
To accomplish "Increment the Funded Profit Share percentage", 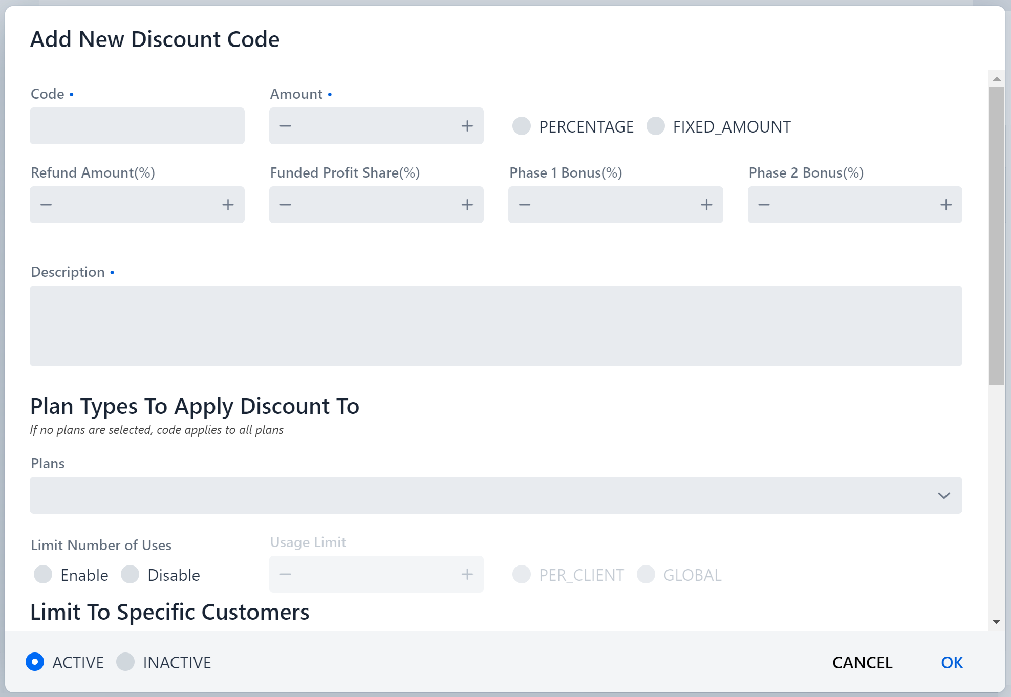I will pos(467,205).
